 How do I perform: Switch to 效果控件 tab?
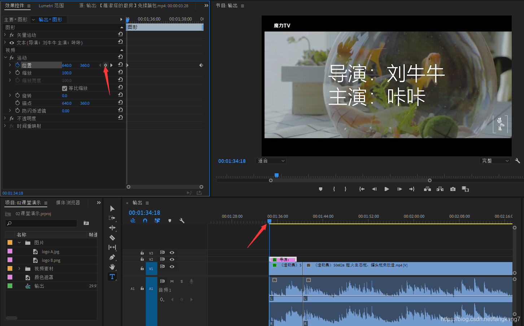point(14,6)
